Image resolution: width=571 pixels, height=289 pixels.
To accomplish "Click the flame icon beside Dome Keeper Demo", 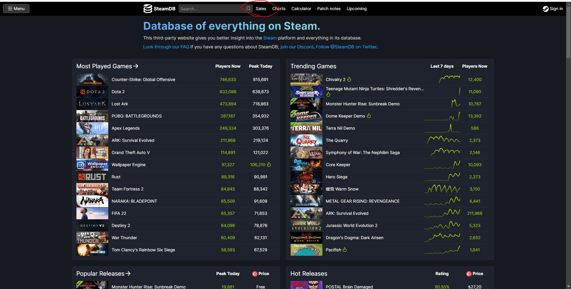I will pyautogui.click(x=369, y=116).
